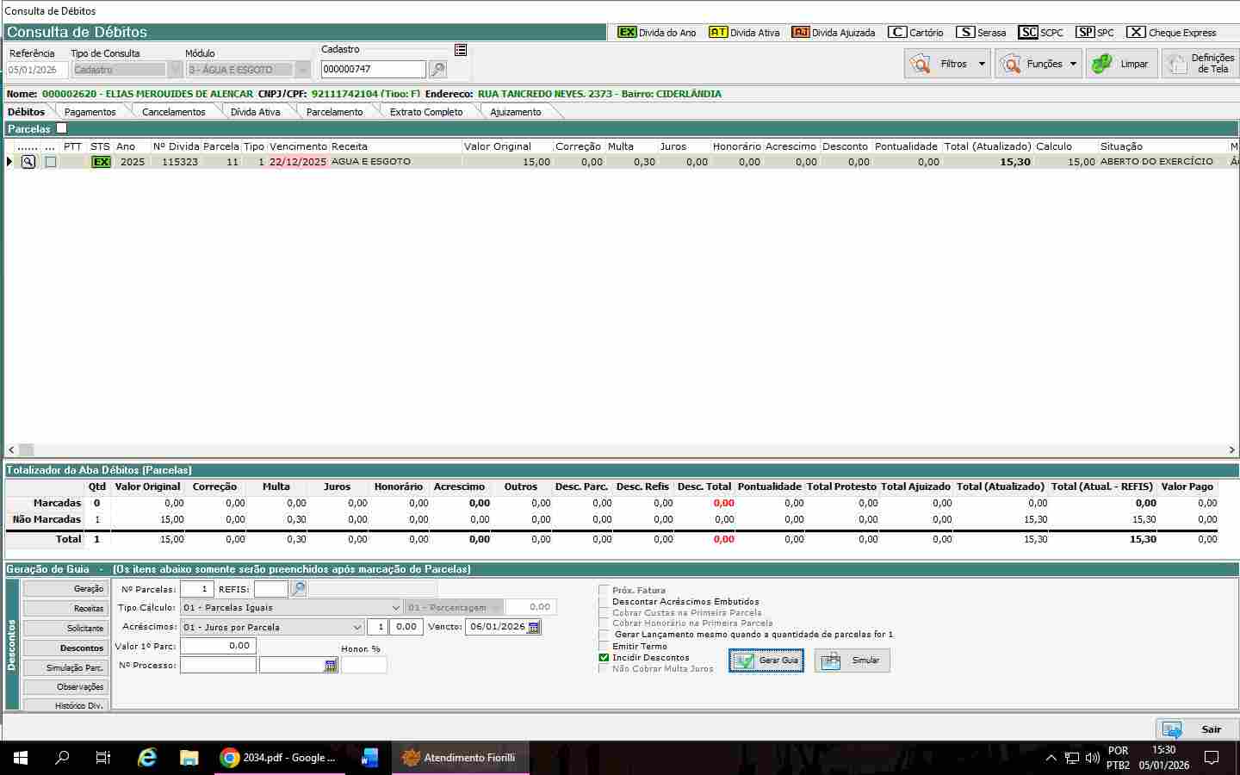Open the Vencto calendar picker icon
Screen dimensions: 1240x775
click(534, 627)
